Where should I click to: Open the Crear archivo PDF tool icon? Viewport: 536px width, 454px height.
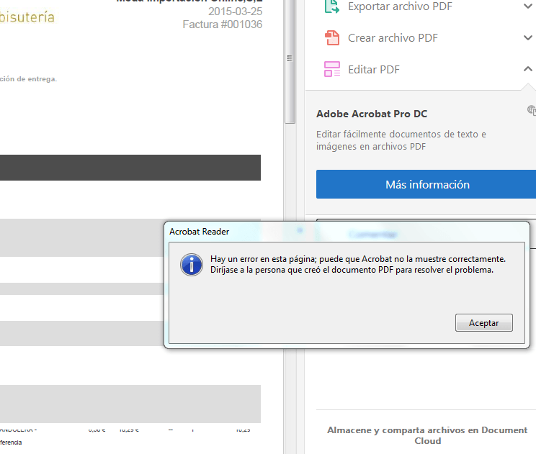click(332, 38)
